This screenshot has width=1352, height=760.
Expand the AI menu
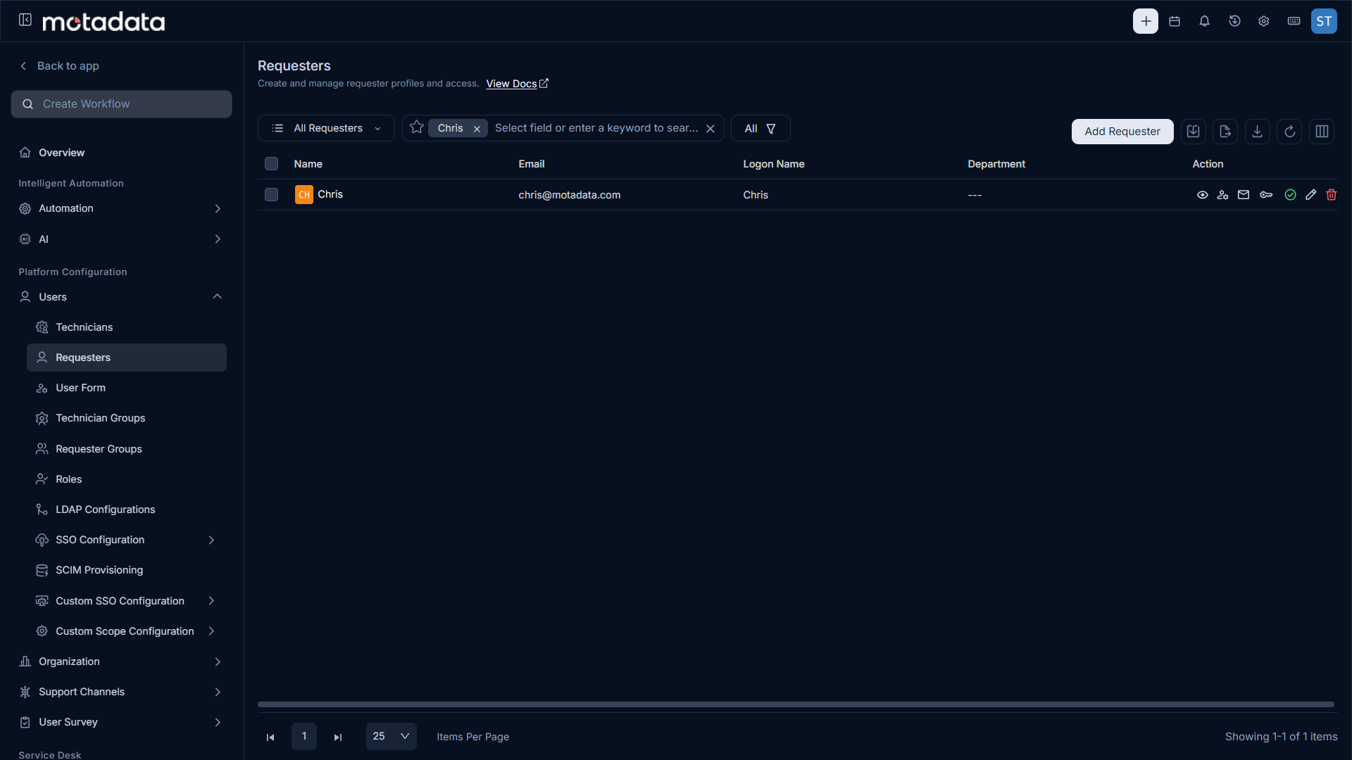[120, 239]
